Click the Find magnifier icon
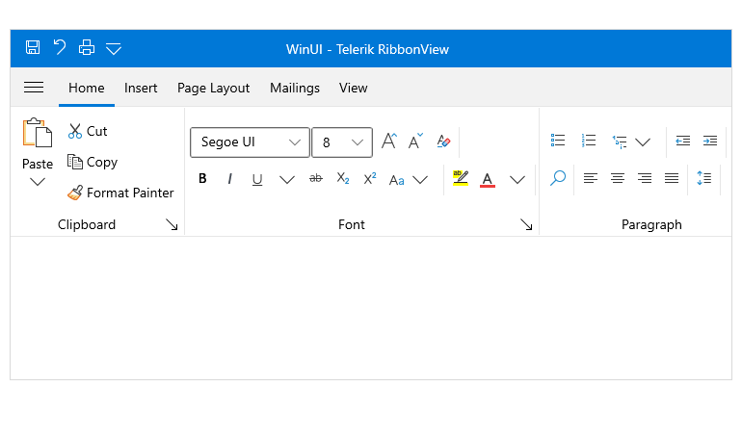The height and width of the screenshot is (438, 742). tap(558, 178)
